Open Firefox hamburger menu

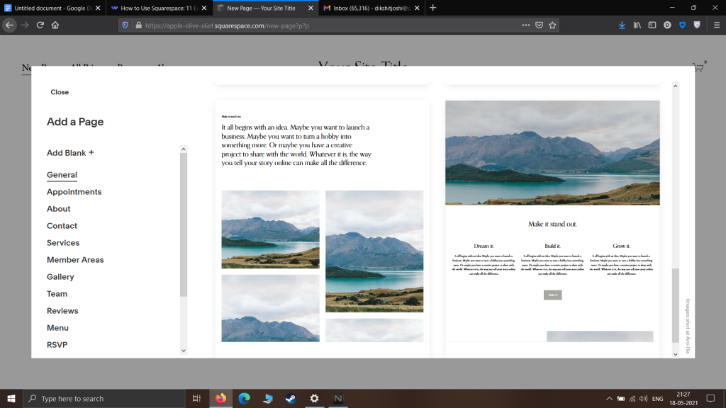[717, 25]
